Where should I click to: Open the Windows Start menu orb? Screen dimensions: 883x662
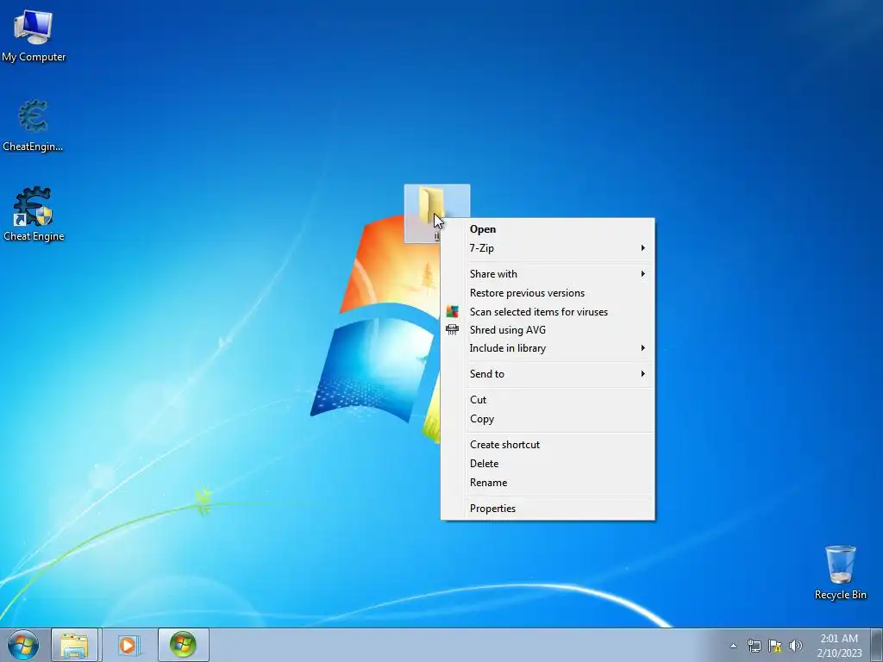click(23, 645)
